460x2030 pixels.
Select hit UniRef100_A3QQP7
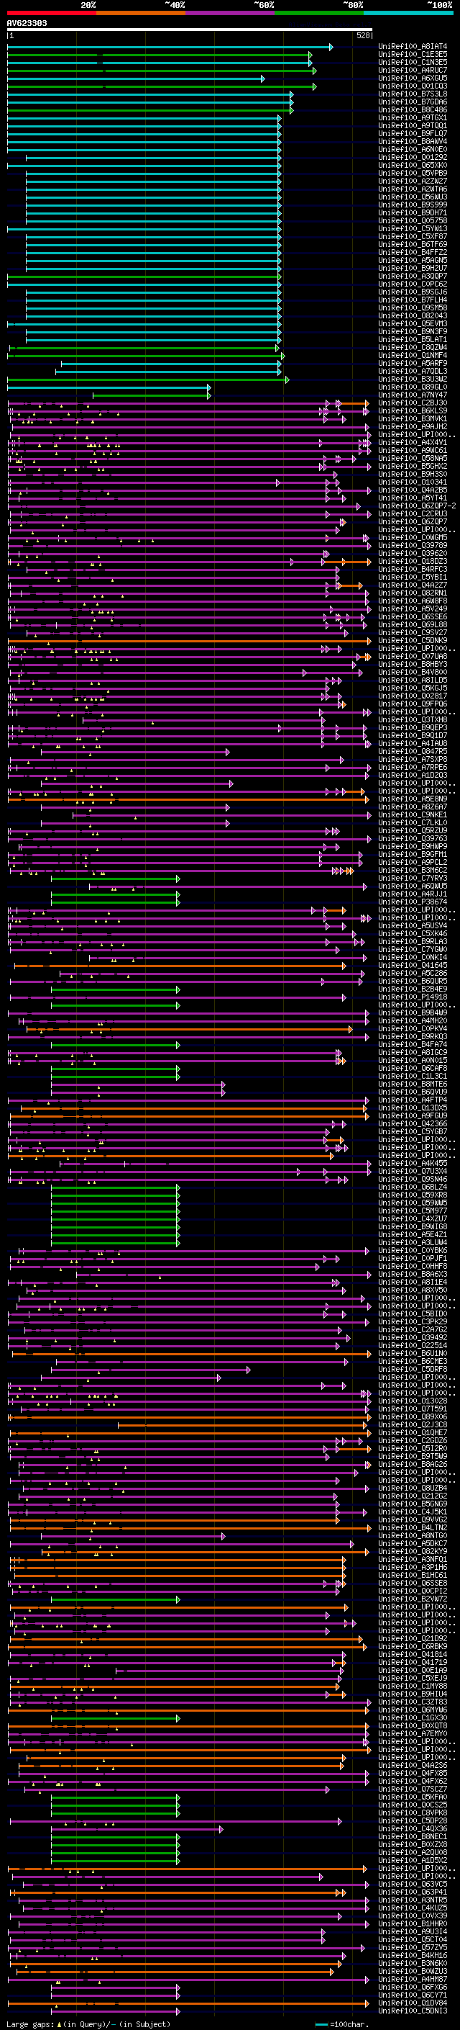412,276
